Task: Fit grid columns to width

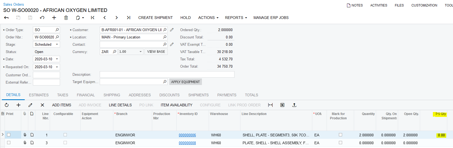Action: 270,105
